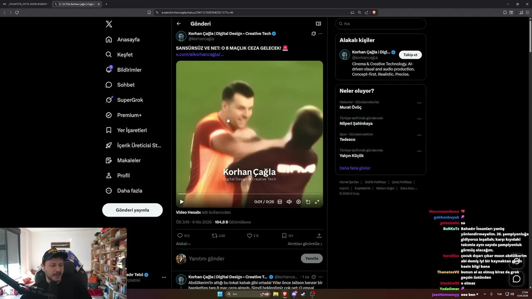The width and height of the screenshot is (532, 299).
Task: Click the Makaleler icon in sidebar
Action: (109, 160)
